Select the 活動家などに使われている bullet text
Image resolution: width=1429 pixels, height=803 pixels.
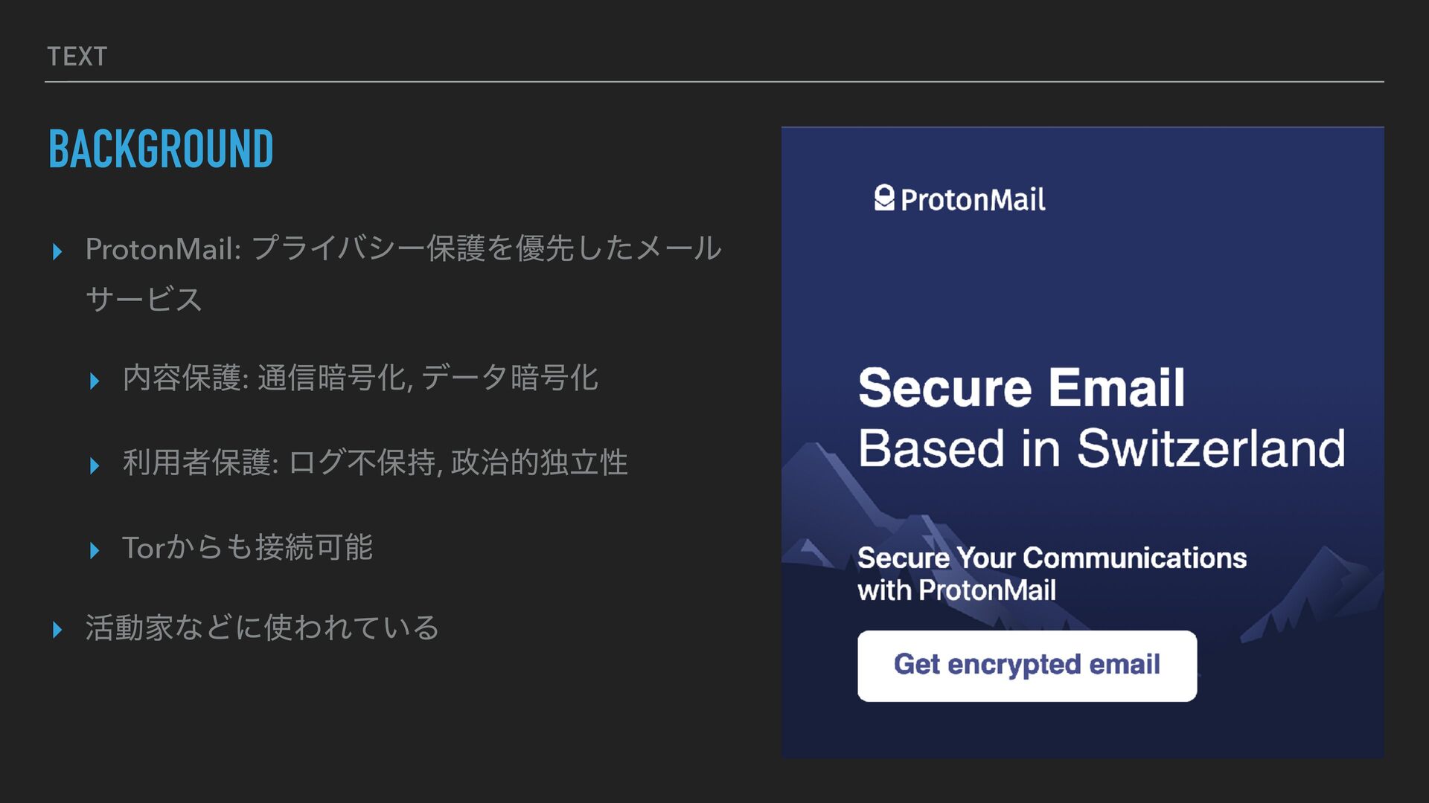[x=262, y=628]
